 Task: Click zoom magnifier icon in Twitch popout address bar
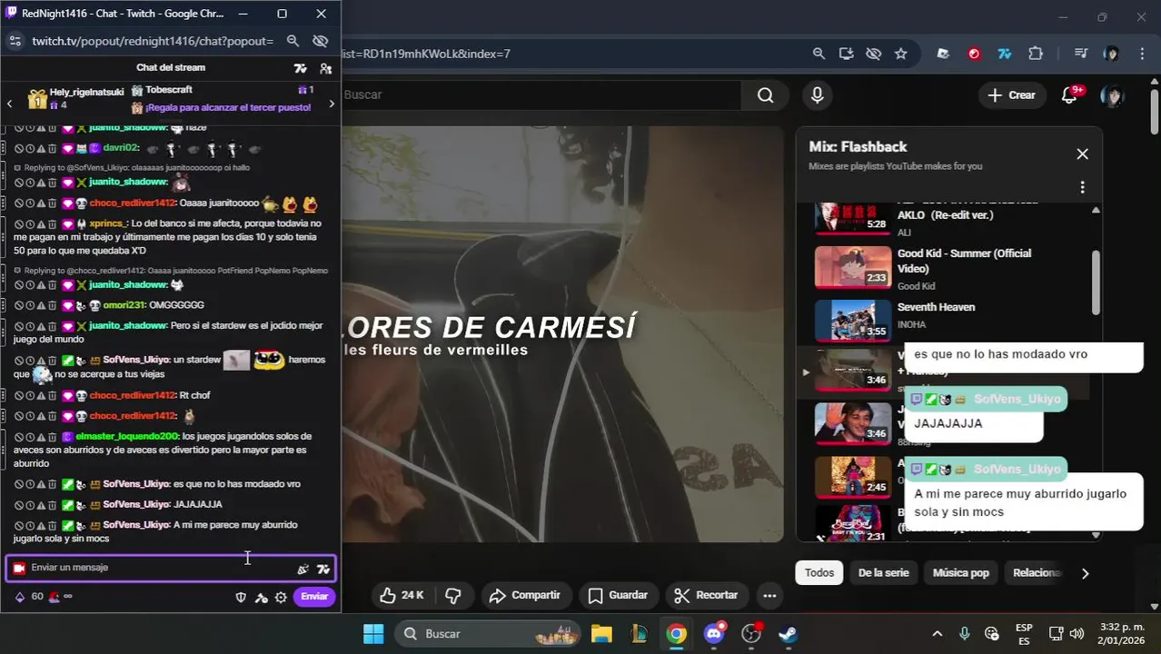click(x=293, y=41)
